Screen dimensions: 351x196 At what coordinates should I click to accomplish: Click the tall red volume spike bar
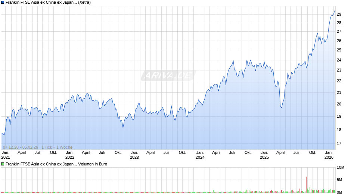(306, 184)
